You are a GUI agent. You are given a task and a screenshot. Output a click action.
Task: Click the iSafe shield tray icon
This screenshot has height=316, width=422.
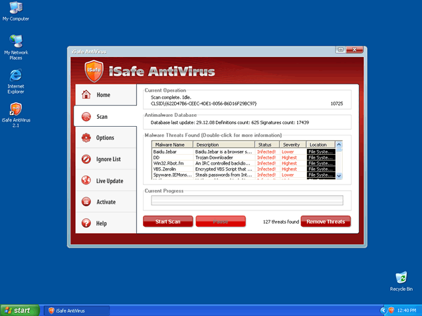coord(392,310)
